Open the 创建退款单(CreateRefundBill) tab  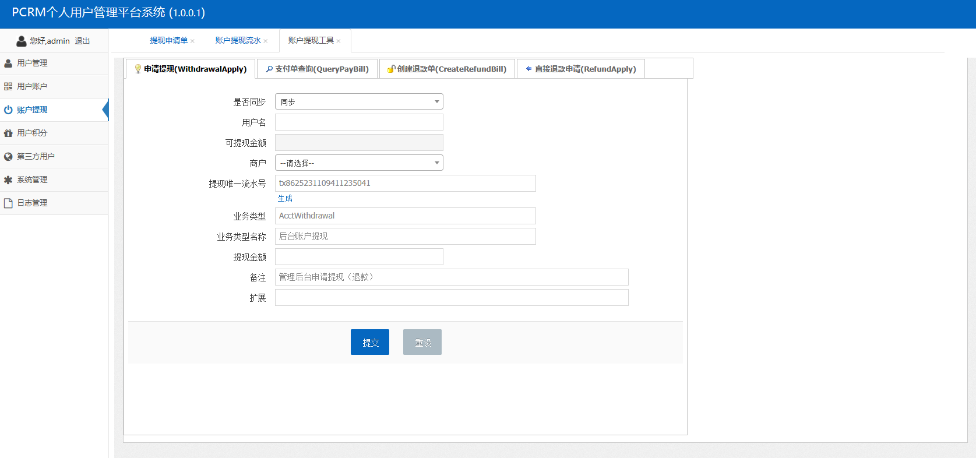(x=447, y=69)
